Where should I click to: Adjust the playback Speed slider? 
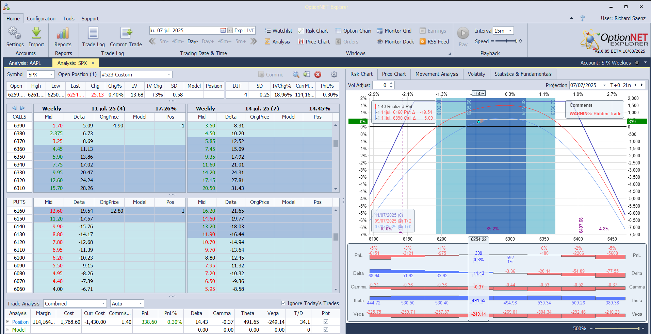point(506,41)
